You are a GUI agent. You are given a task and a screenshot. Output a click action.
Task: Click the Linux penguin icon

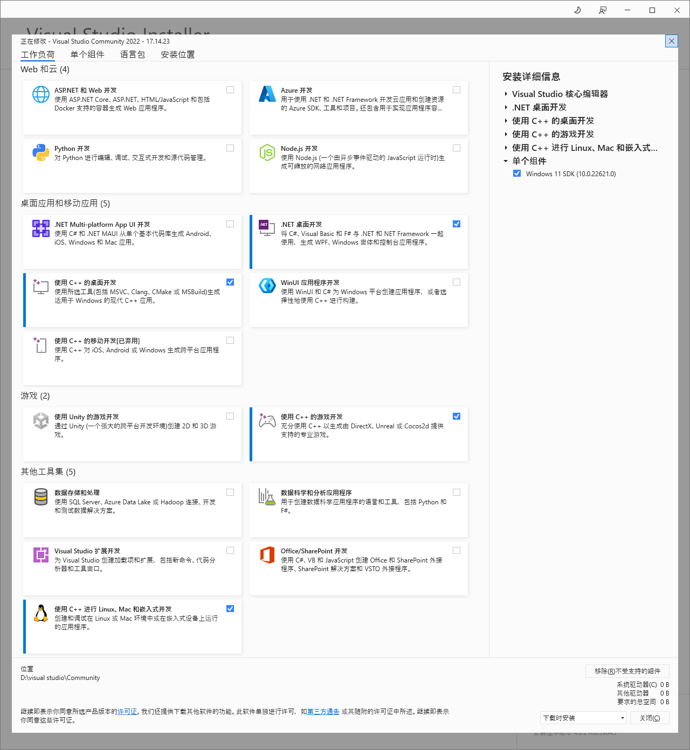(41, 613)
